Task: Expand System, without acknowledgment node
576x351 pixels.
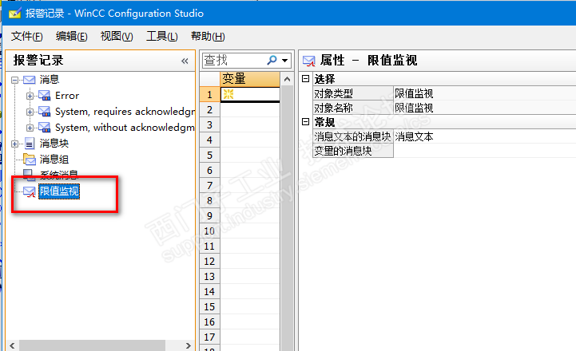Action: pyautogui.click(x=30, y=128)
